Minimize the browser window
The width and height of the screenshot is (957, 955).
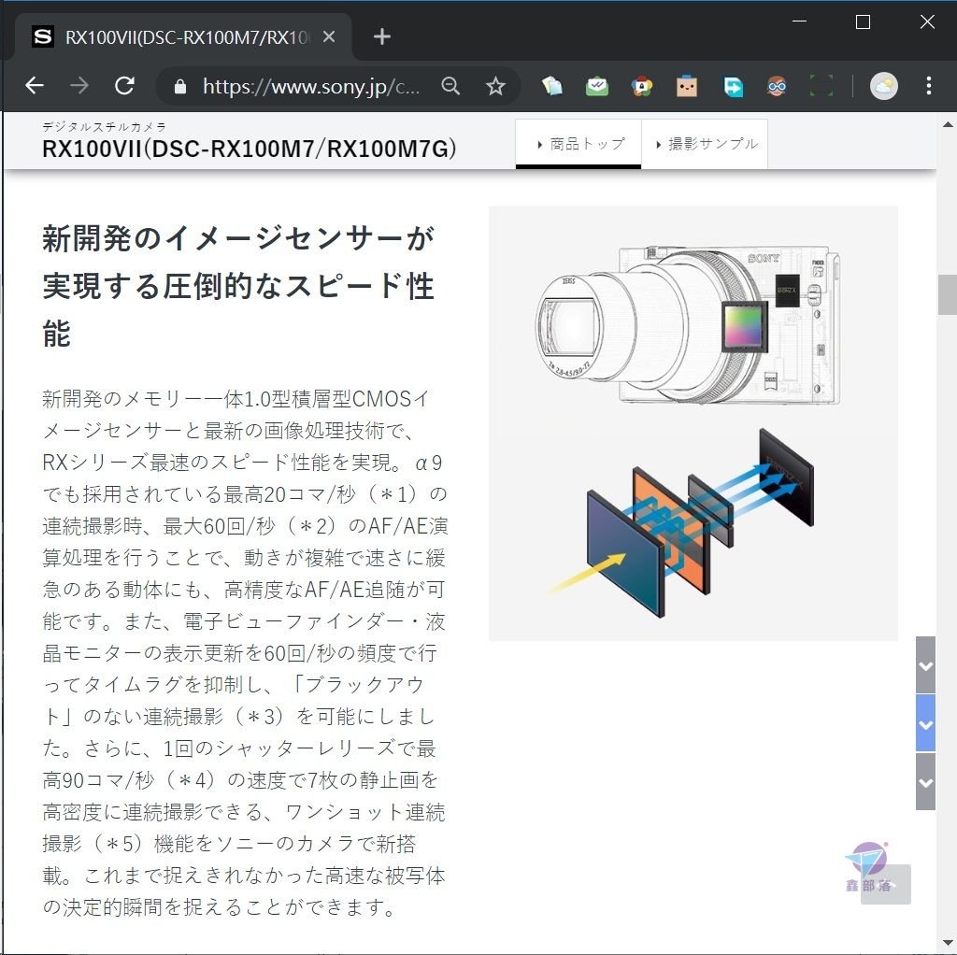[x=800, y=22]
